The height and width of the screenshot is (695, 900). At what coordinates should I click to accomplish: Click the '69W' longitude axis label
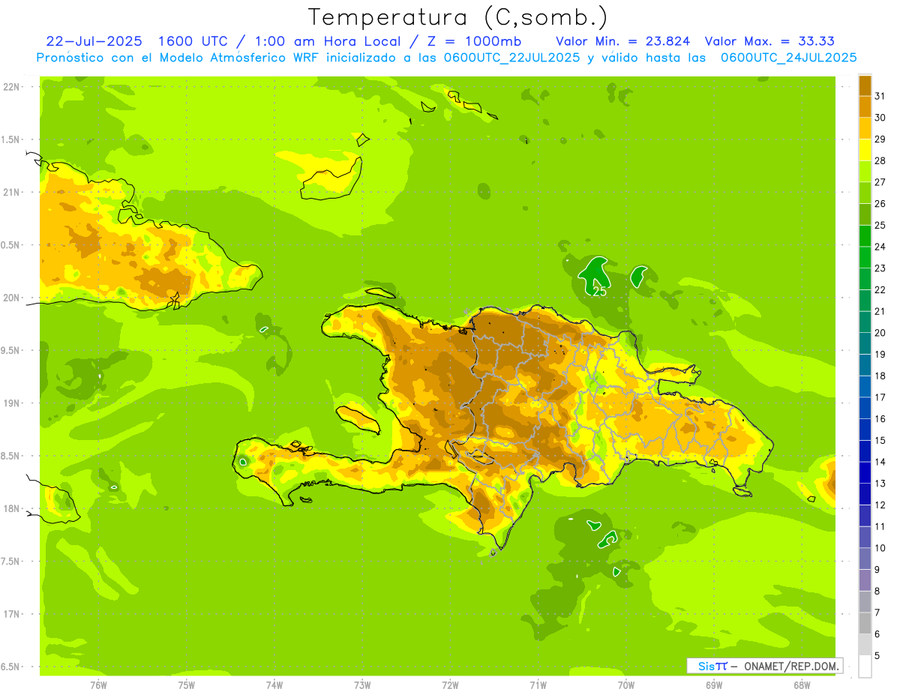[x=714, y=685]
